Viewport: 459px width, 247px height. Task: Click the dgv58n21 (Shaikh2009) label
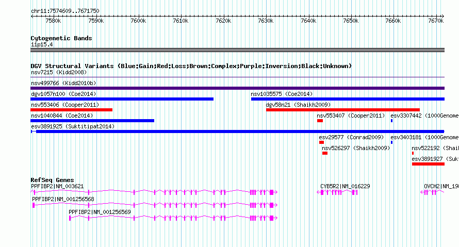(298, 105)
